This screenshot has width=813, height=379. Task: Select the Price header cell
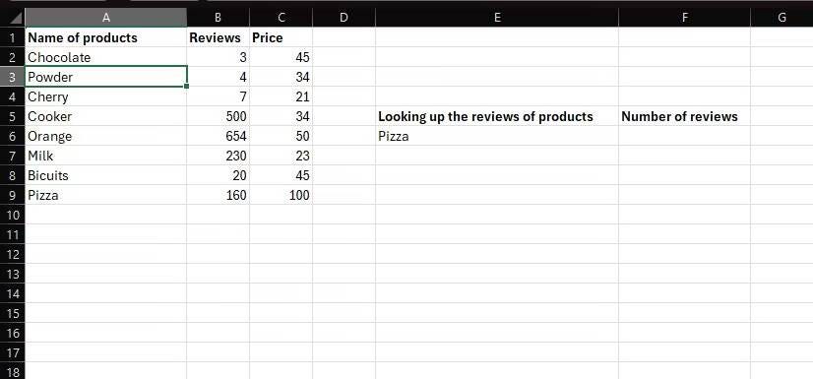281,37
